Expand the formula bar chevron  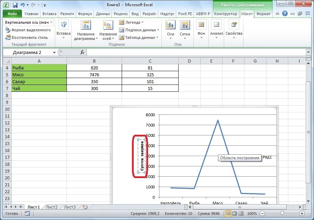(308, 52)
